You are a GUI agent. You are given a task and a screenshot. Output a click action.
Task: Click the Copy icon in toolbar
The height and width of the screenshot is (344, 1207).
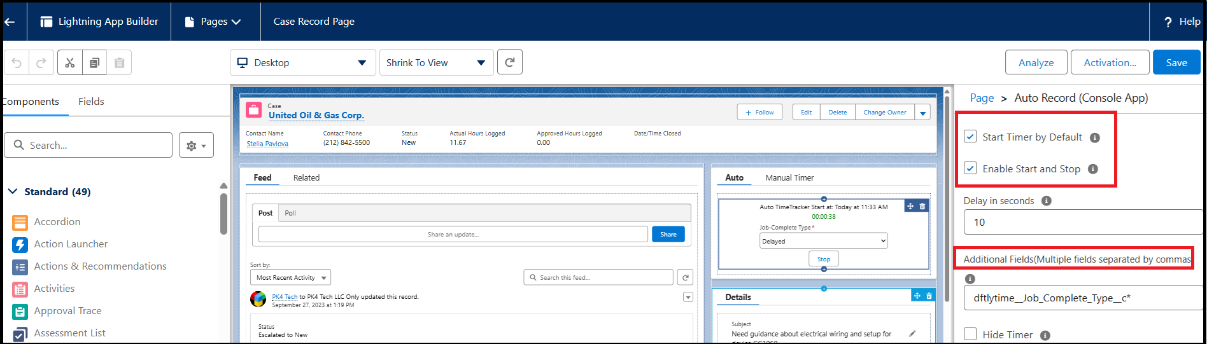pos(94,62)
